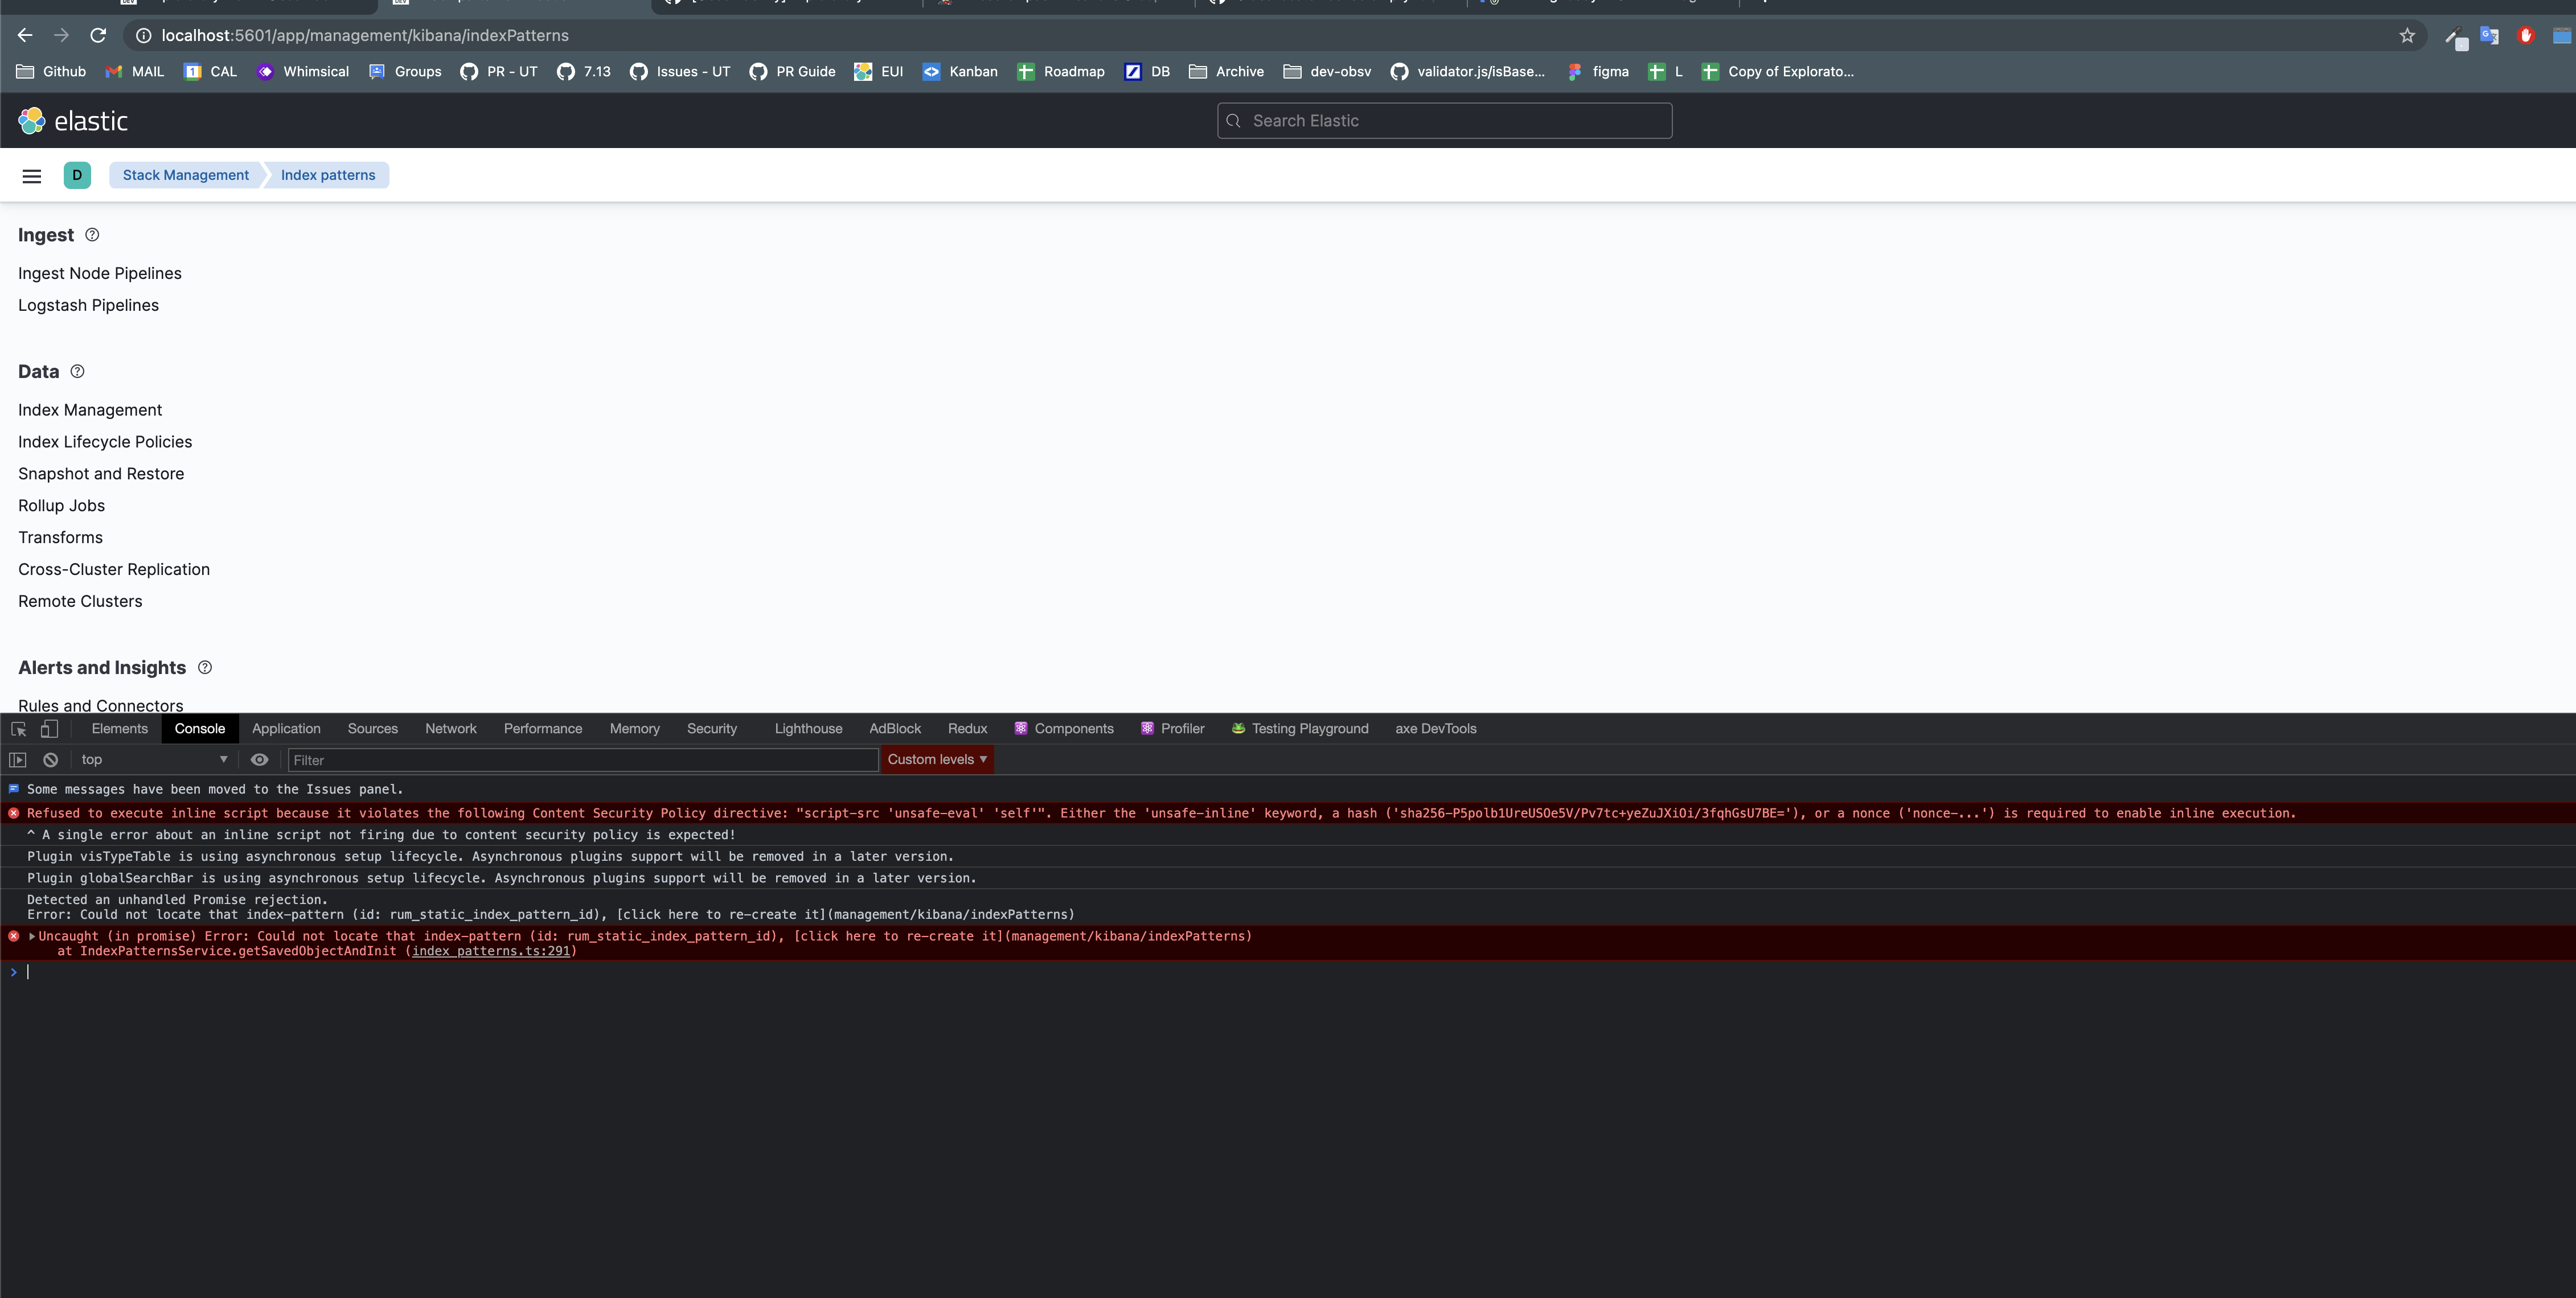This screenshot has height=1298, width=2576.
Task: Show help for Data section
Action: 77,371
